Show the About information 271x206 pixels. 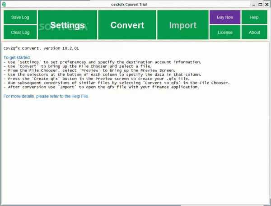[254, 33]
